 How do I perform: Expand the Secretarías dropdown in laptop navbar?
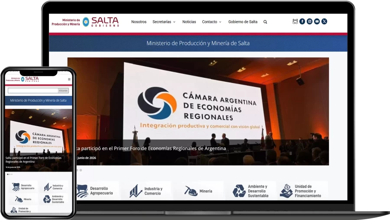(164, 22)
